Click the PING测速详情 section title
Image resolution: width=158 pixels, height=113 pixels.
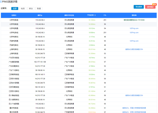pyautogui.click(x=10, y=2)
